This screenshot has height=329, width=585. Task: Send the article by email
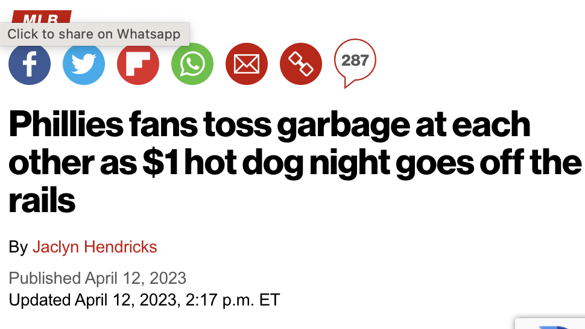pyautogui.click(x=247, y=64)
